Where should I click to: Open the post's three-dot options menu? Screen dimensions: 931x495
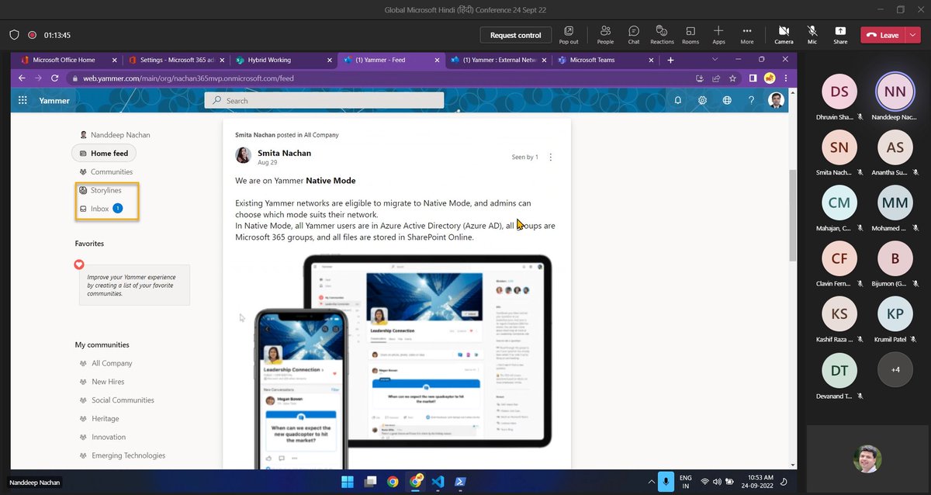pyautogui.click(x=551, y=157)
